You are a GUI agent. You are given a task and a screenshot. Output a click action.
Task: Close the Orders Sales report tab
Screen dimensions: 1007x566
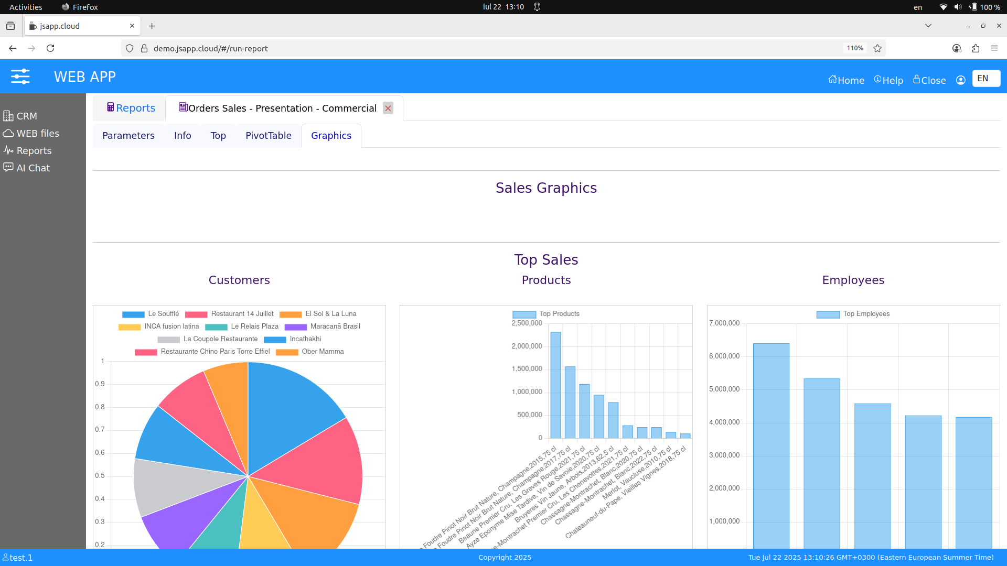[x=388, y=108]
